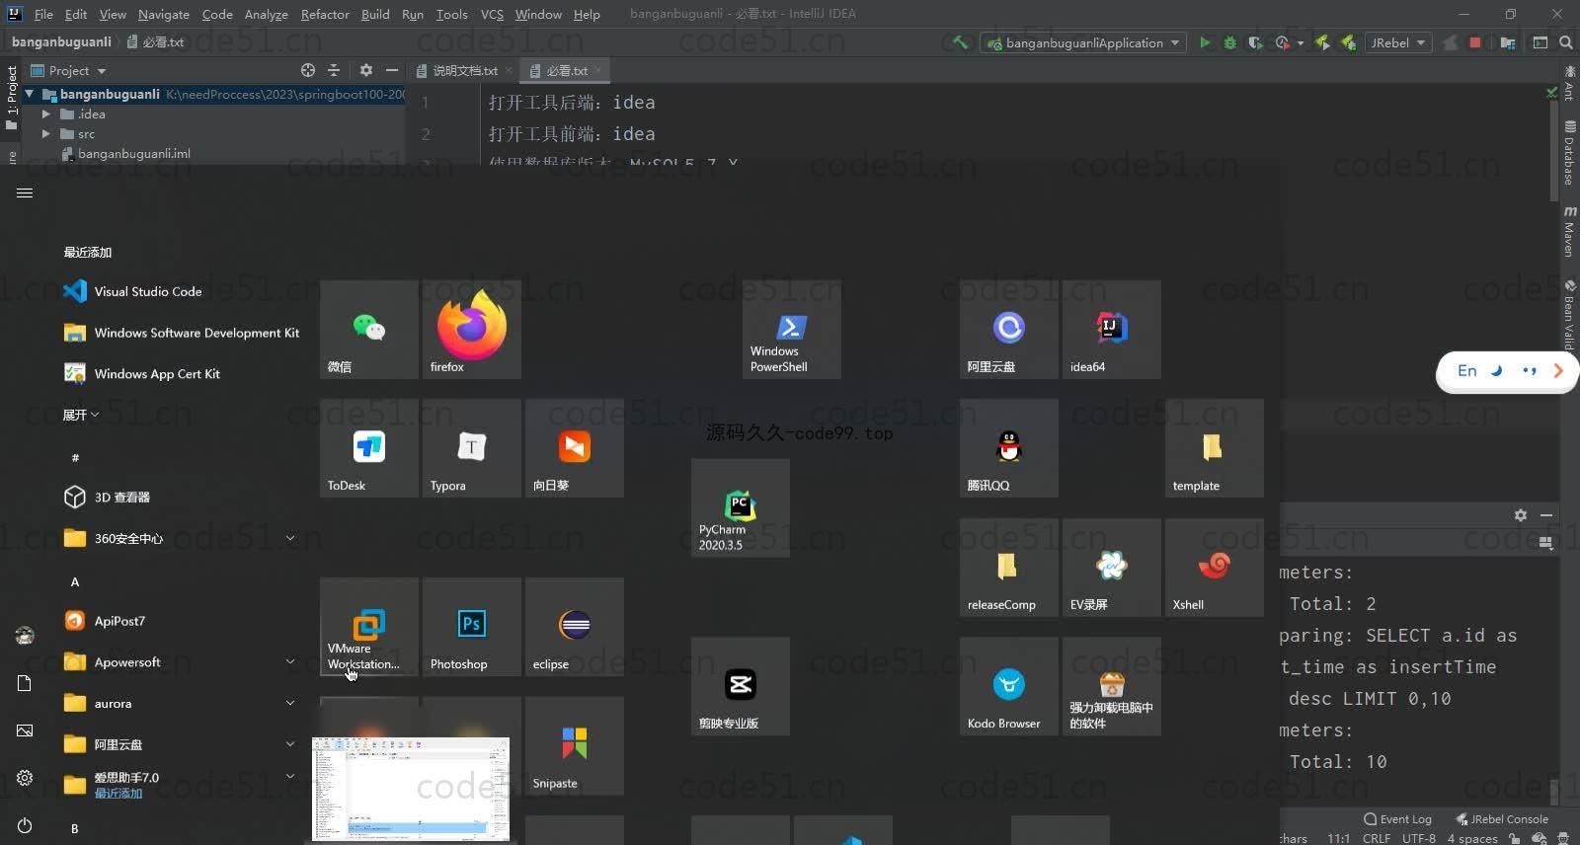Launch the PyCharm 2020.3.5 tile
This screenshot has height=845, width=1580.
tap(741, 508)
